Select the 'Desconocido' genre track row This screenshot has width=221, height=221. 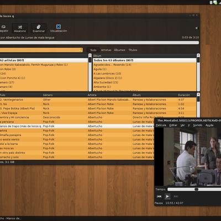click(x=77, y=117)
